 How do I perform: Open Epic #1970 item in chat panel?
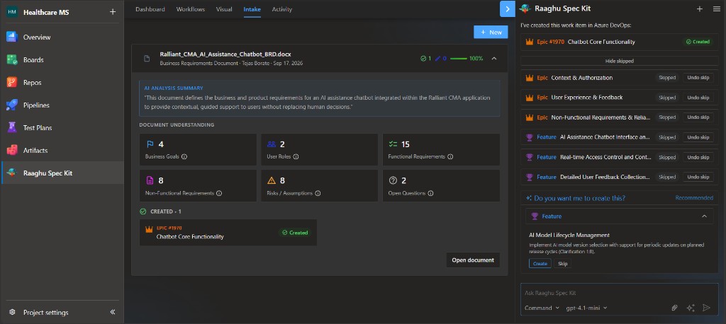(x=620, y=42)
